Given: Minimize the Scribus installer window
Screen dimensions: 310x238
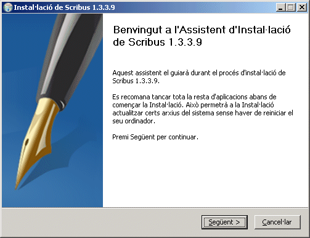Looking at the screenshot, I should 280,7.
